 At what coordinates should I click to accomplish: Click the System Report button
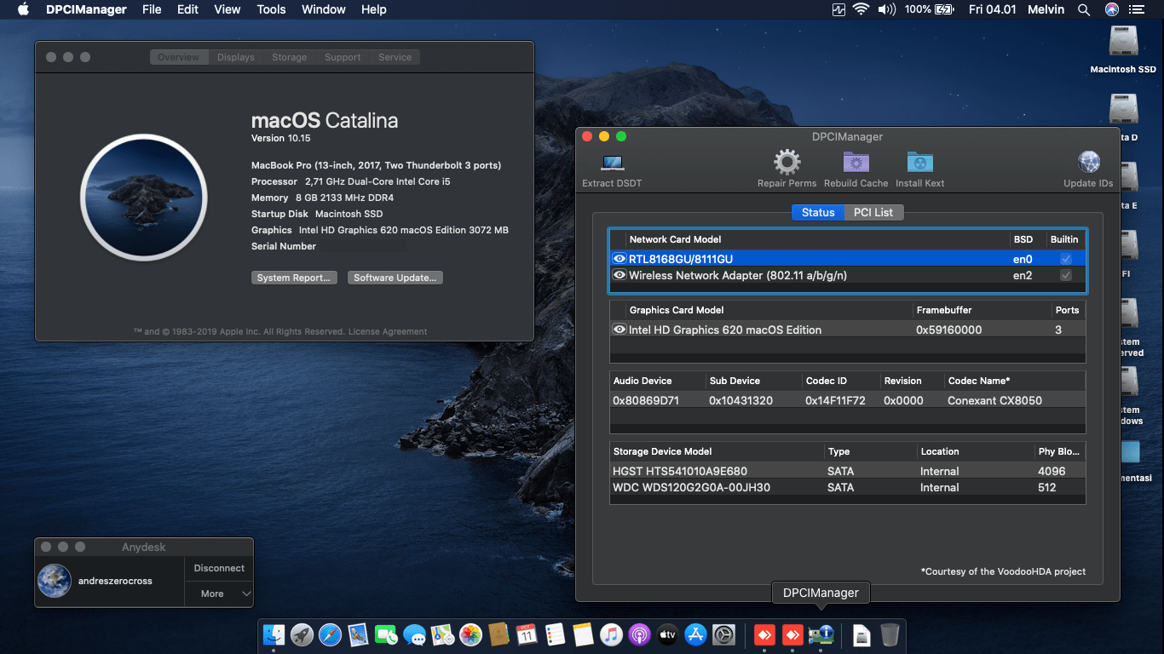pos(294,277)
